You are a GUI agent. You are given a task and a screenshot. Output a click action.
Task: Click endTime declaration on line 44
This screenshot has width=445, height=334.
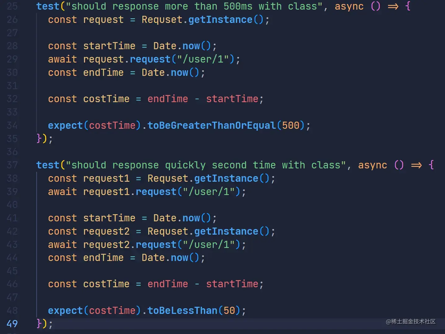(x=103, y=258)
